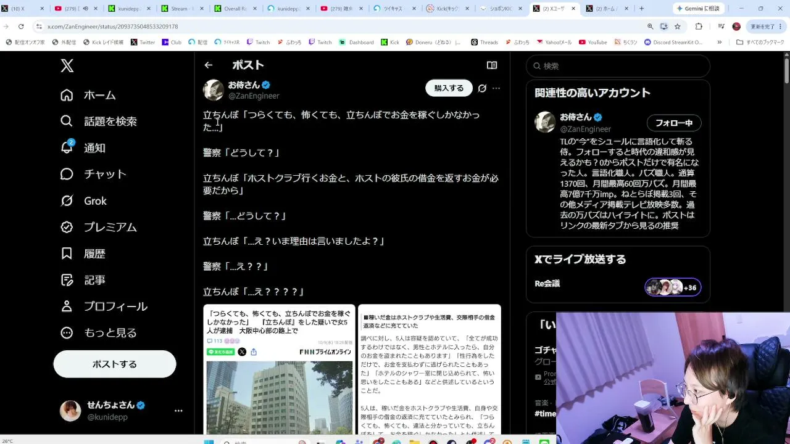
Task: Open 記事 in the sidebar
Action: point(83,280)
